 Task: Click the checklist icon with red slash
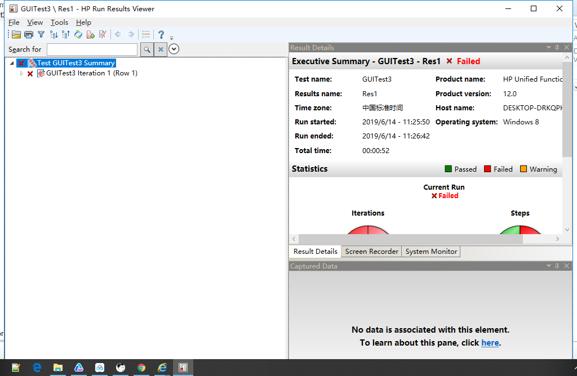(x=103, y=34)
